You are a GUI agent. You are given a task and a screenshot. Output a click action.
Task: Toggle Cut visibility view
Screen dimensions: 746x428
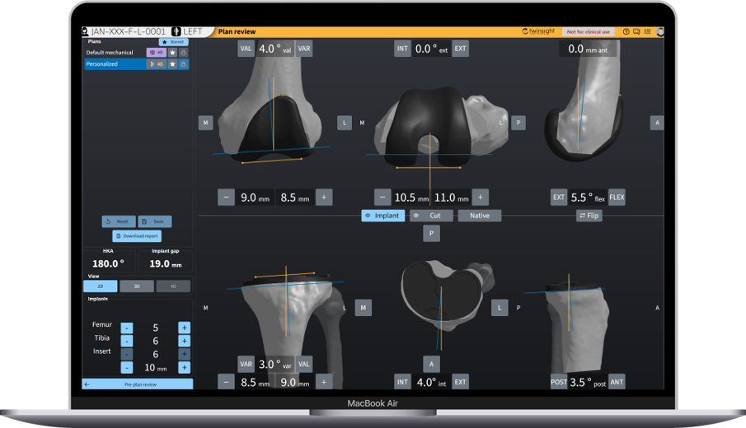click(x=430, y=216)
